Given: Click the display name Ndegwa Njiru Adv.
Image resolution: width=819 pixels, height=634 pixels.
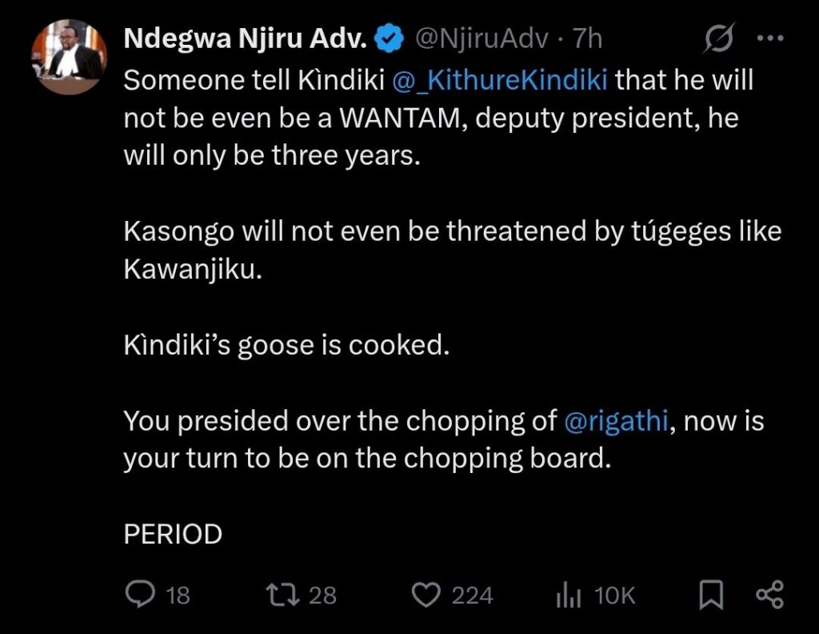Looking at the screenshot, I should tap(244, 38).
